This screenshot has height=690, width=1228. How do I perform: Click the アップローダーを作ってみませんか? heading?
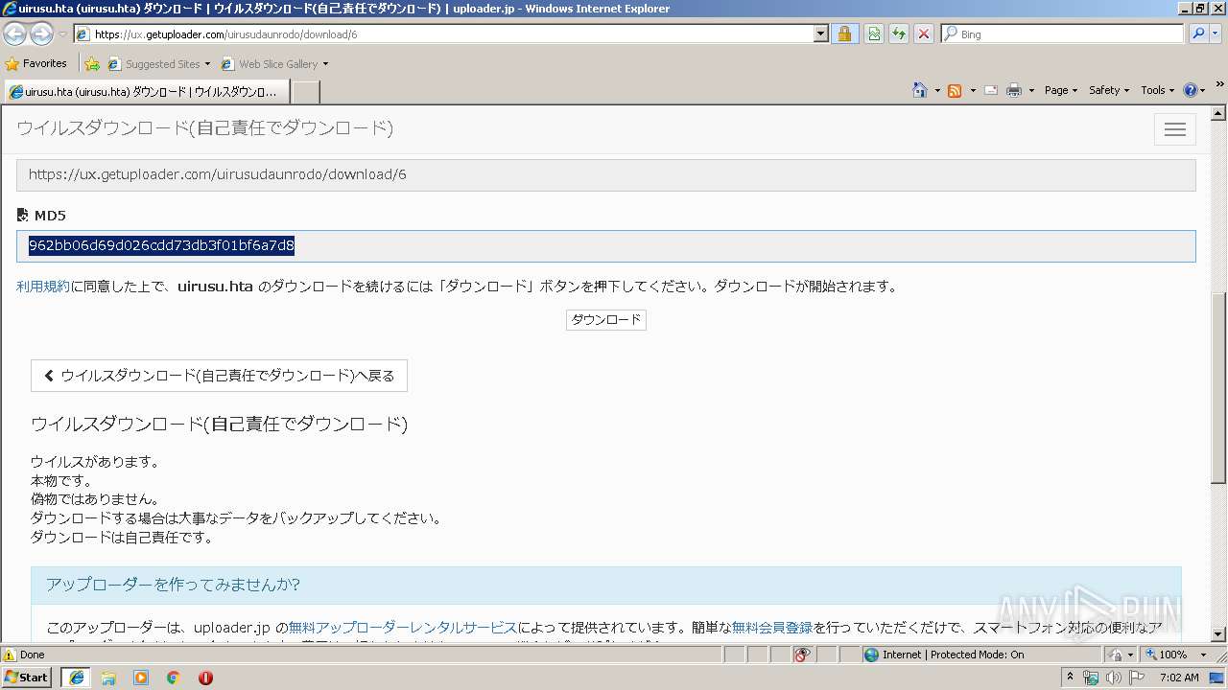coord(173,585)
